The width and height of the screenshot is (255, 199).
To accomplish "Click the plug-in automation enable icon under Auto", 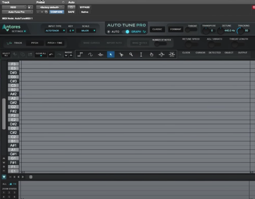I will point(71,7).
